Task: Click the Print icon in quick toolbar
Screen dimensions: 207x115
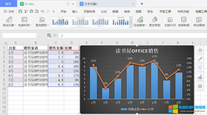Action: point(31,11)
